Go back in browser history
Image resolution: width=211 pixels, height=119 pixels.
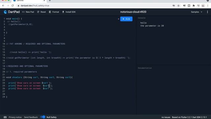click(3, 6)
